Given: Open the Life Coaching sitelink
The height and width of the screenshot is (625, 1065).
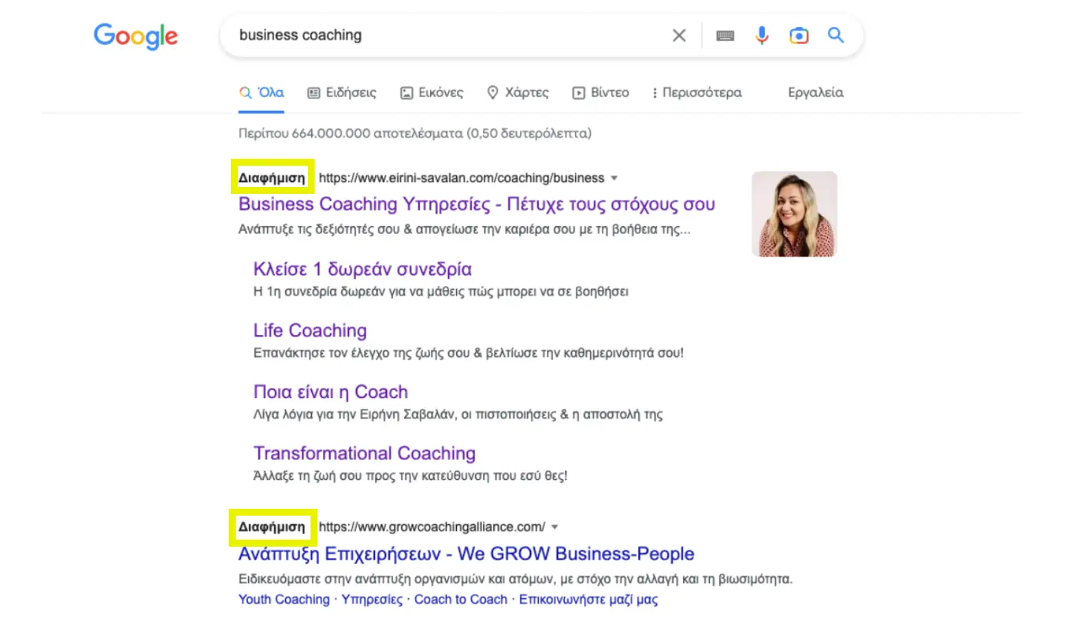Looking at the screenshot, I should point(310,331).
